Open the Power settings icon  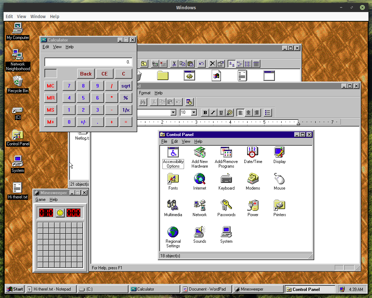point(253,208)
